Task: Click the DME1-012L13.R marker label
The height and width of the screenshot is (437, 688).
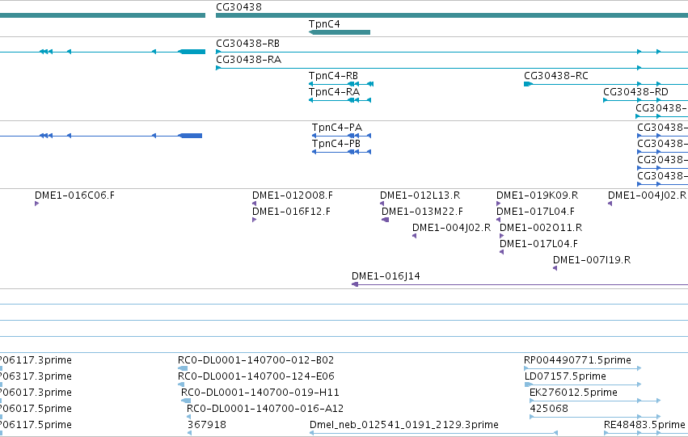Action: tap(420, 195)
